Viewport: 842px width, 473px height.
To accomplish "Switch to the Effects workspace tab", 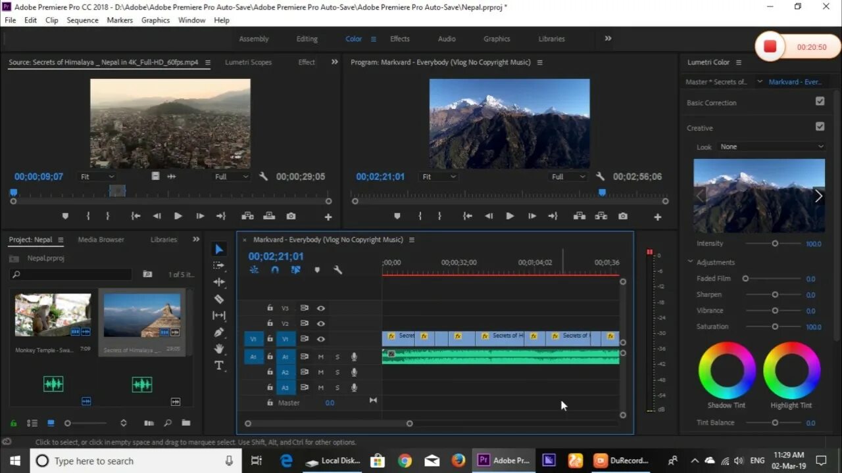I will pyautogui.click(x=399, y=39).
